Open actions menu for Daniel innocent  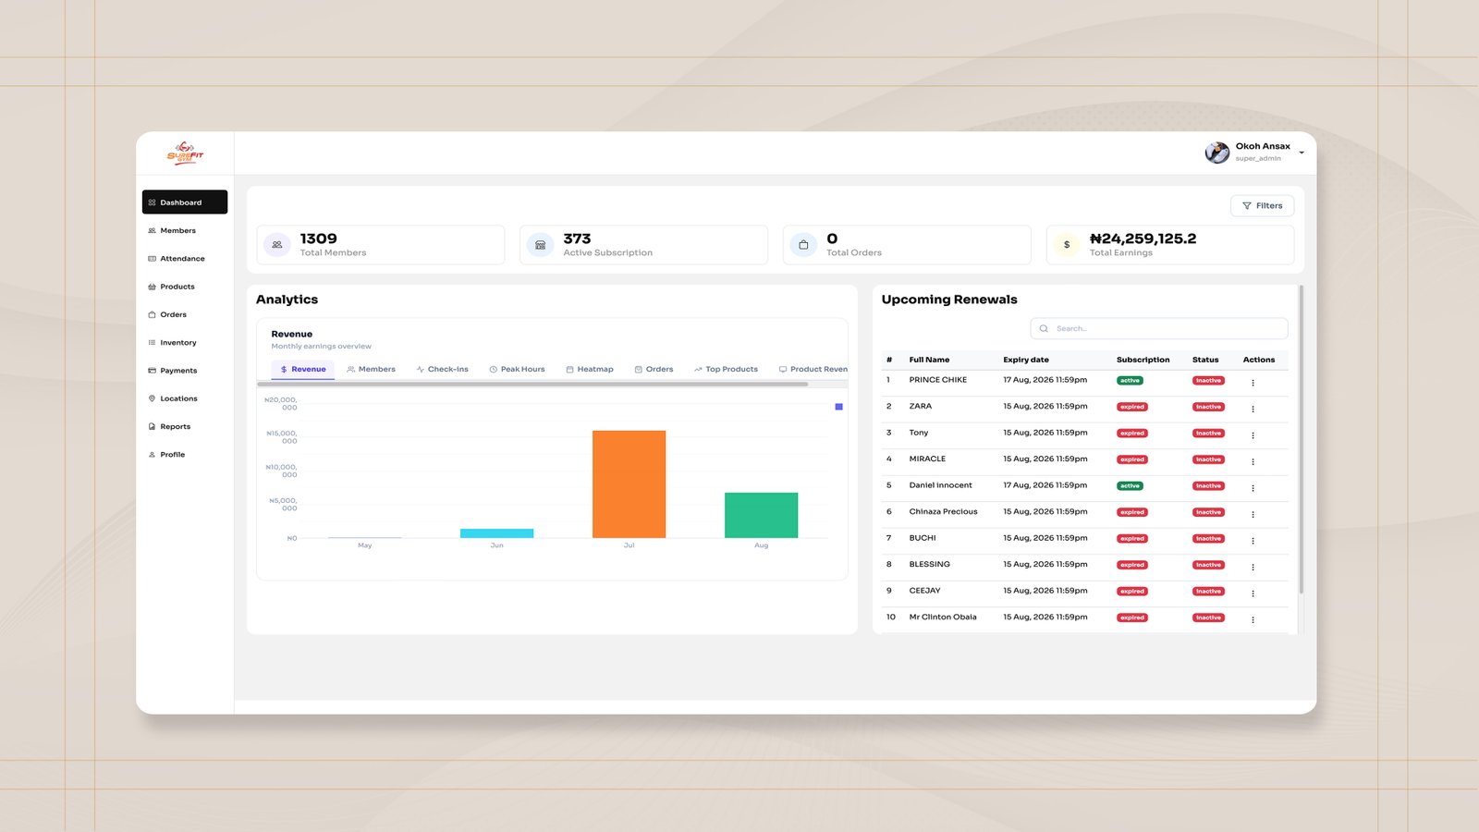click(1253, 488)
